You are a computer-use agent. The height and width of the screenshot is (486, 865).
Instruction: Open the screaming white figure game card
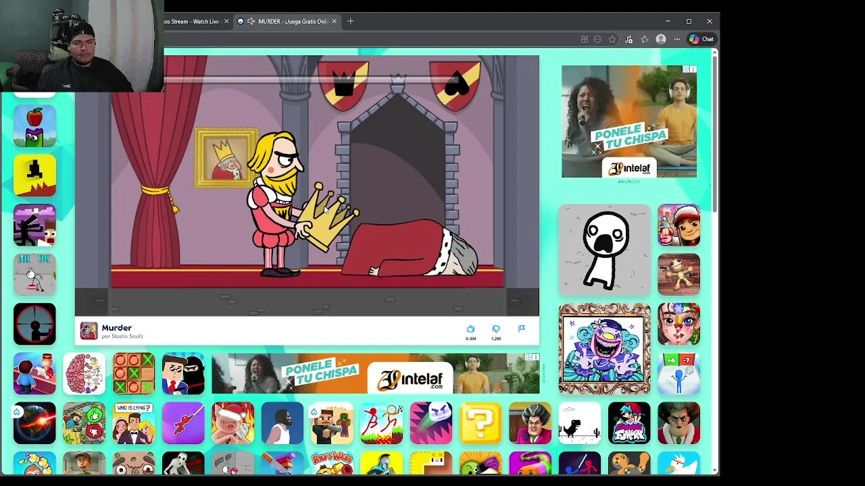coord(605,250)
